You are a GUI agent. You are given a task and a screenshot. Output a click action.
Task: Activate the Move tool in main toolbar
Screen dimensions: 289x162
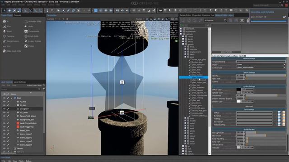[x=9, y=10]
